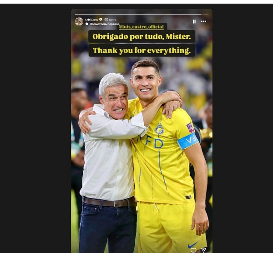
Task: Open the cristiano username link
Action: point(92,20)
